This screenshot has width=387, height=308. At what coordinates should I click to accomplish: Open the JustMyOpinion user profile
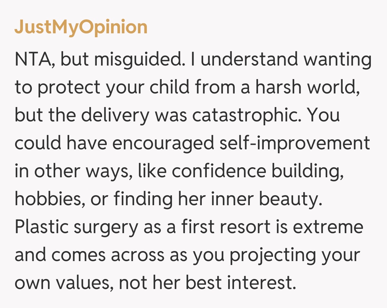81,27
